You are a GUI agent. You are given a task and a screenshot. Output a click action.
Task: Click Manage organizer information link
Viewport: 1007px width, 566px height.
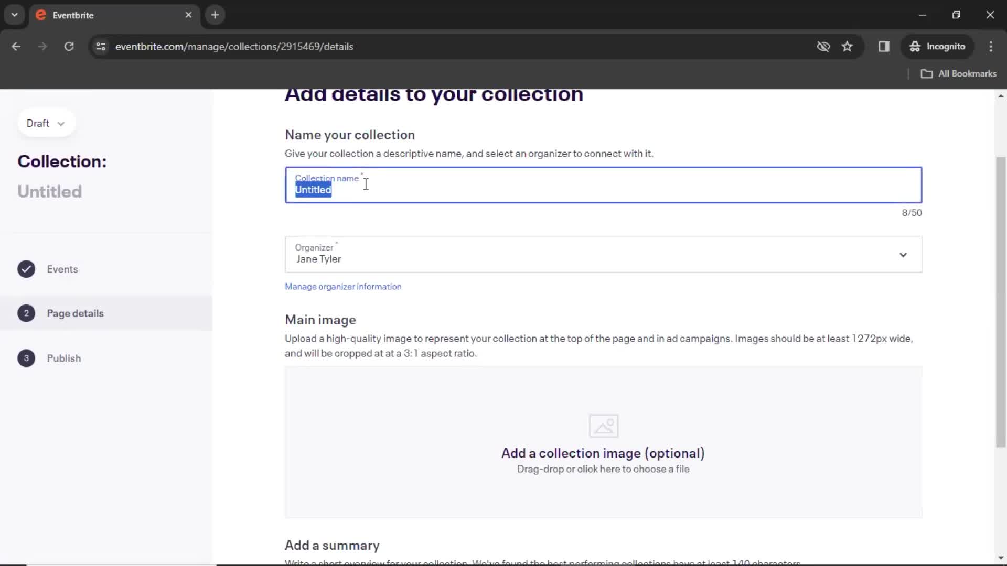tap(343, 286)
